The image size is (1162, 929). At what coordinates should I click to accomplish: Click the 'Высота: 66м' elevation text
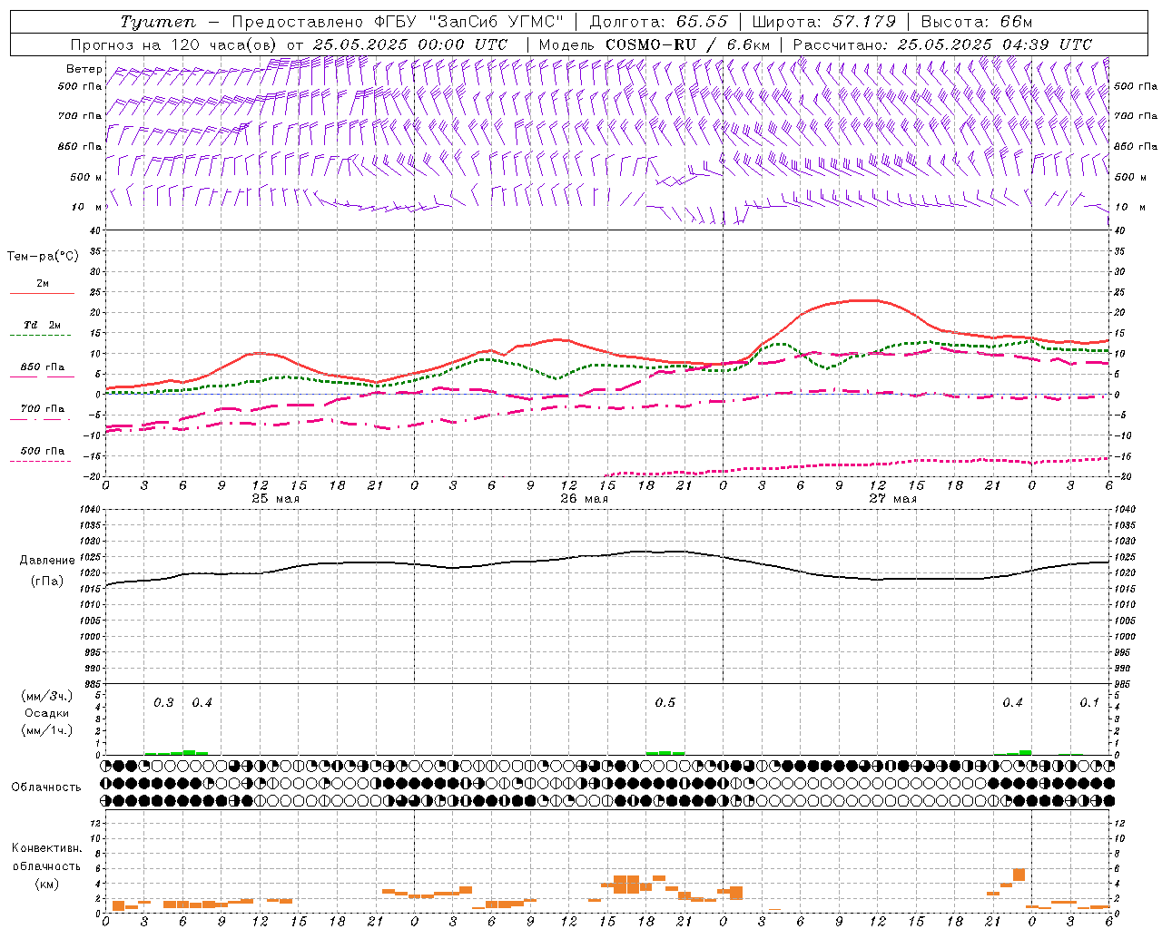(976, 22)
